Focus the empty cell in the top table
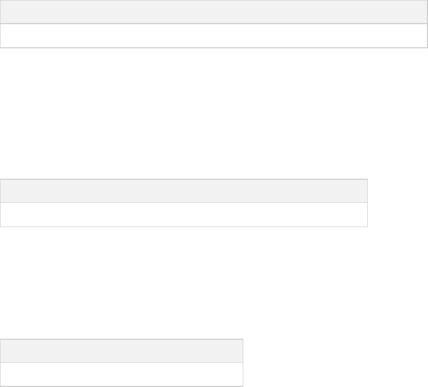This screenshot has height=387, width=428. 214,35
